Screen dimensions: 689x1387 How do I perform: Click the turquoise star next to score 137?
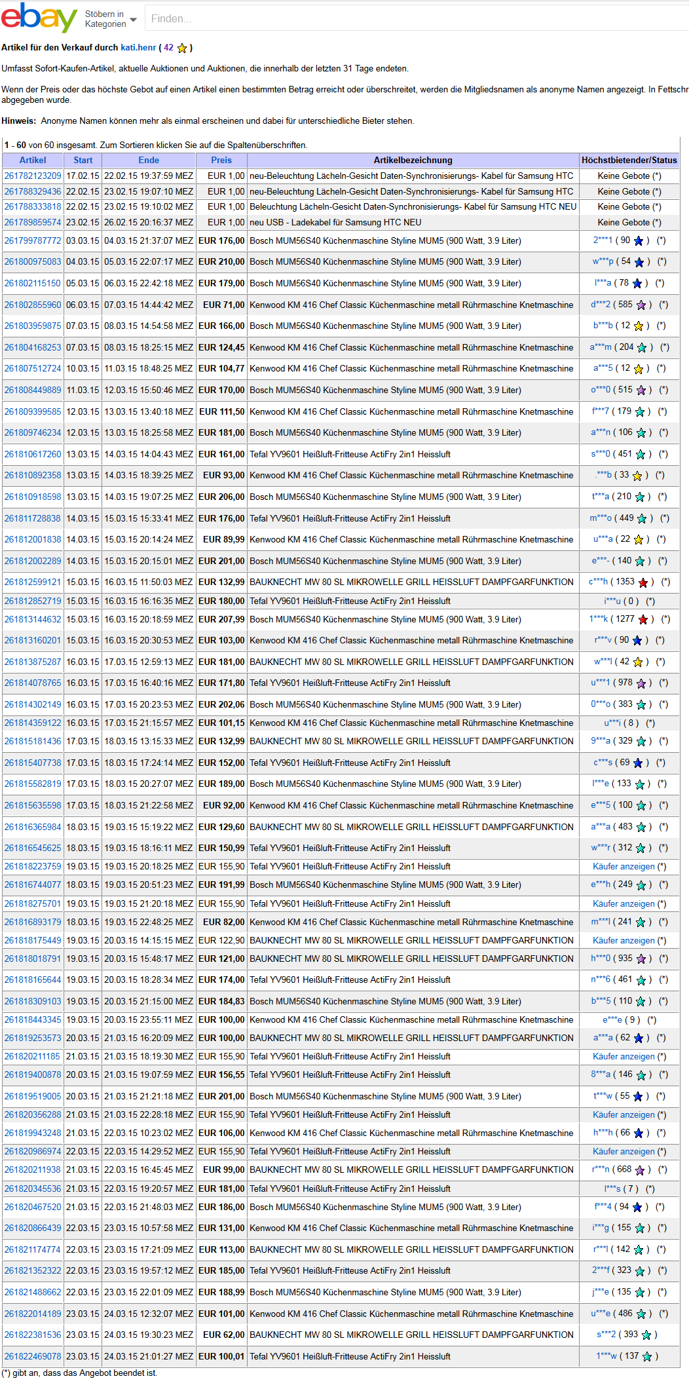click(647, 1357)
